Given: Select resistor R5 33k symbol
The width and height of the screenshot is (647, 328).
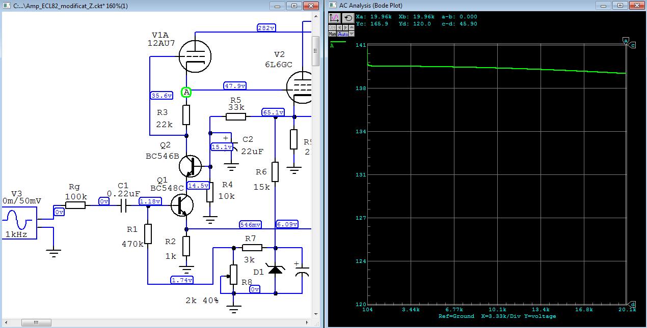Looking at the screenshot, I should [236, 116].
